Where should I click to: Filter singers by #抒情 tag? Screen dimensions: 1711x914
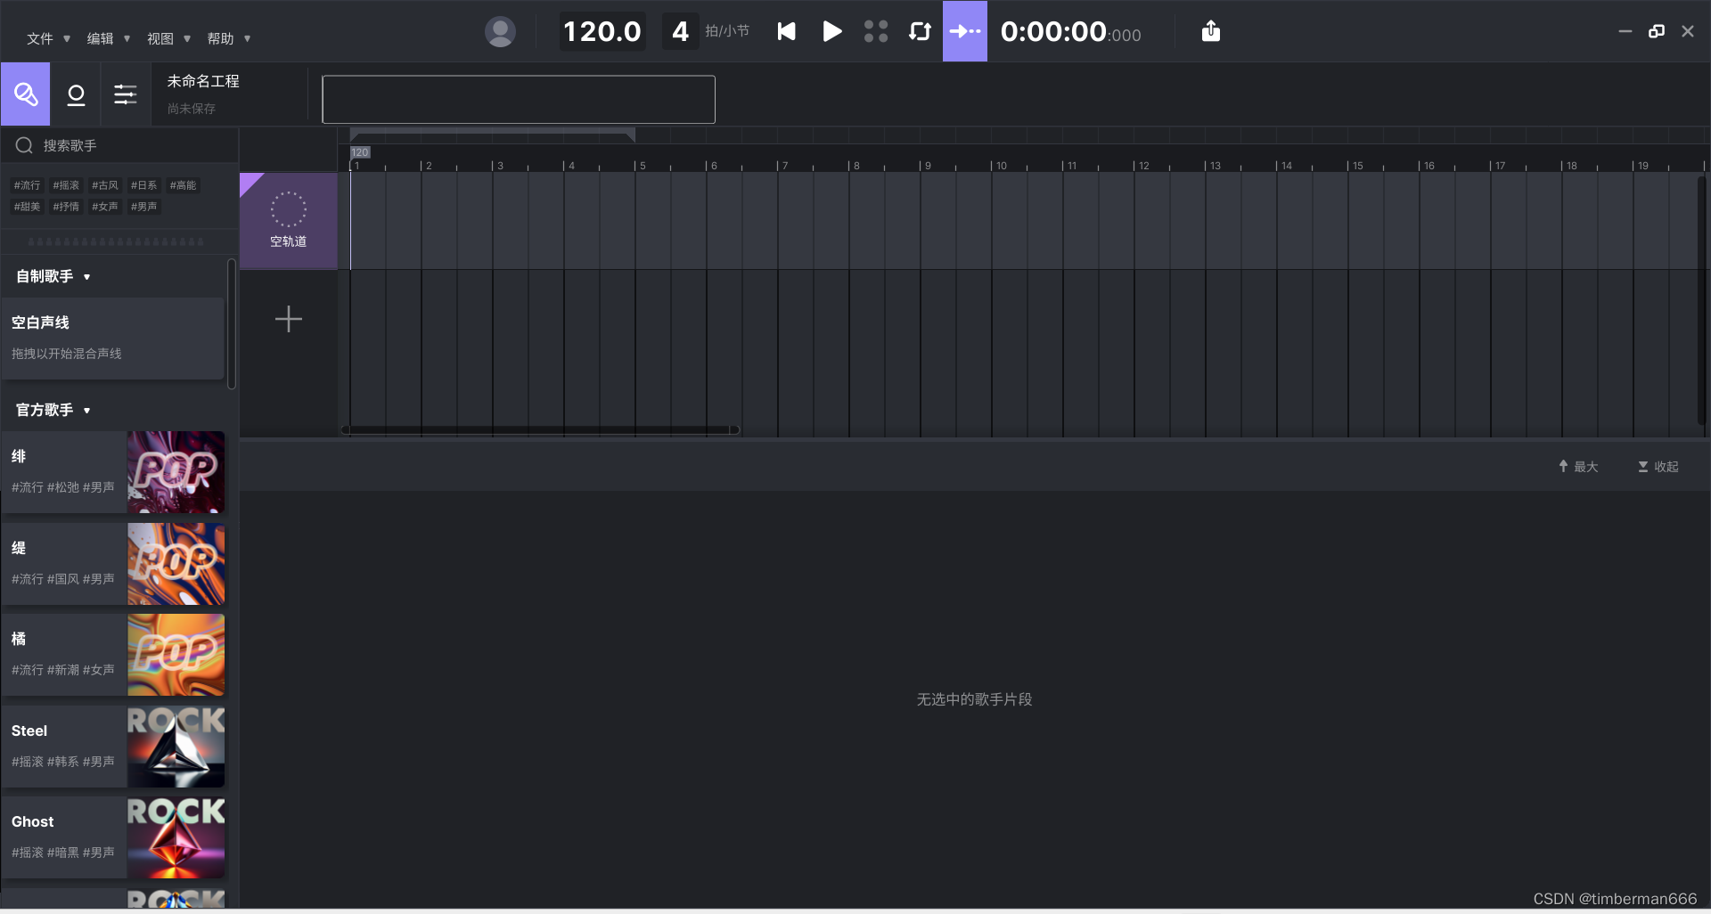click(x=66, y=207)
